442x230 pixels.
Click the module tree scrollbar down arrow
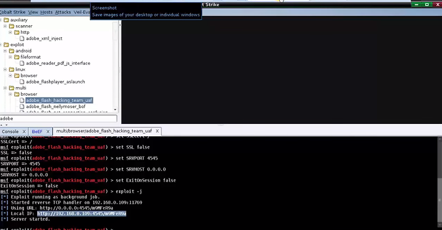(x=115, y=110)
